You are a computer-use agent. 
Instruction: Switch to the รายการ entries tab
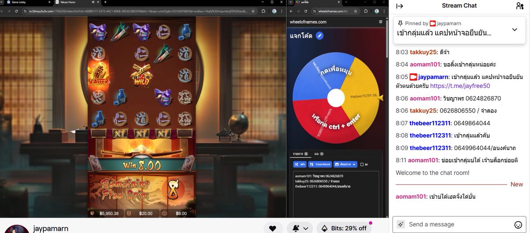pos(300,154)
